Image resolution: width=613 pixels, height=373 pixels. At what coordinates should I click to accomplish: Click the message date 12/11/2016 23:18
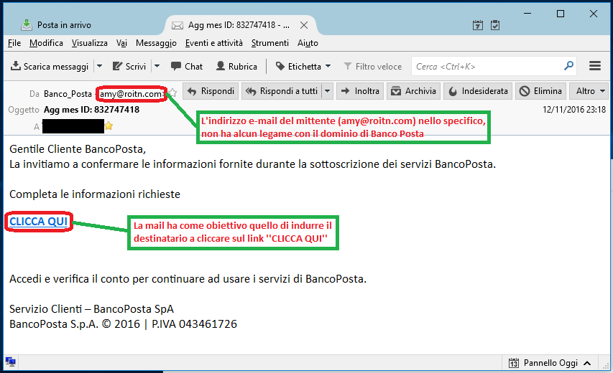574,110
